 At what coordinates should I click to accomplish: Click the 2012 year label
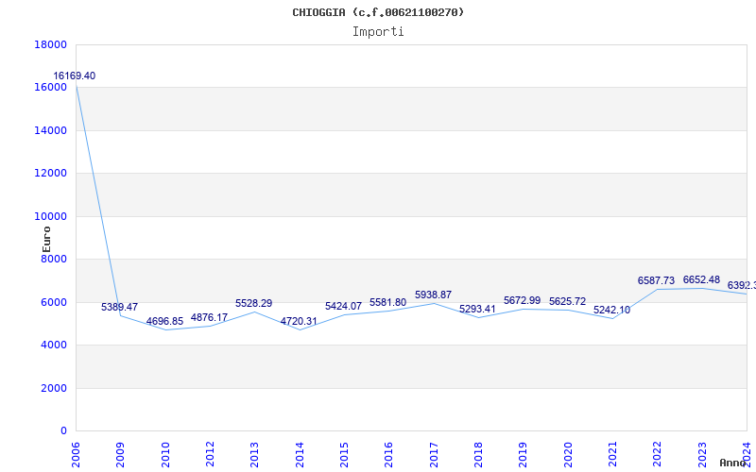click(x=210, y=454)
